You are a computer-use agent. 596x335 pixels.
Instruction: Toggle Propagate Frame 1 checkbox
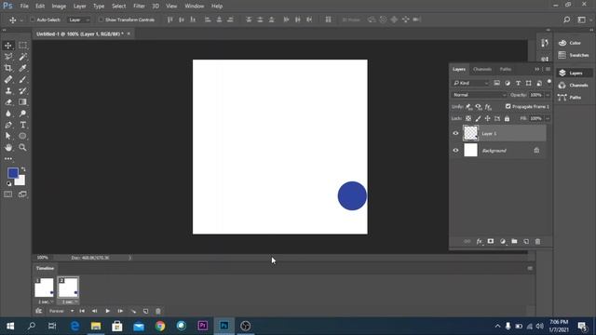508,107
